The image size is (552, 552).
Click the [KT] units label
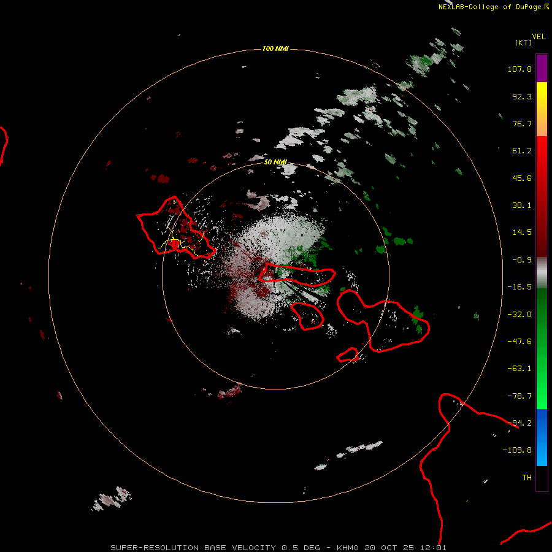coord(524,42)
